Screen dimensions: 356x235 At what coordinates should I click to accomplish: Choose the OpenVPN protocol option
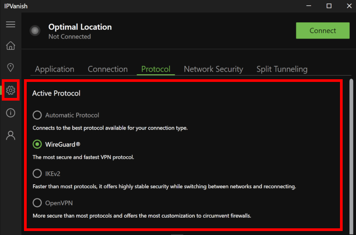(37, 203)
